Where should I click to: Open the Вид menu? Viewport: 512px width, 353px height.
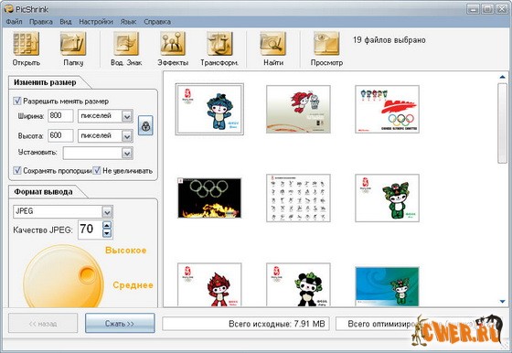tap(66, 22)
